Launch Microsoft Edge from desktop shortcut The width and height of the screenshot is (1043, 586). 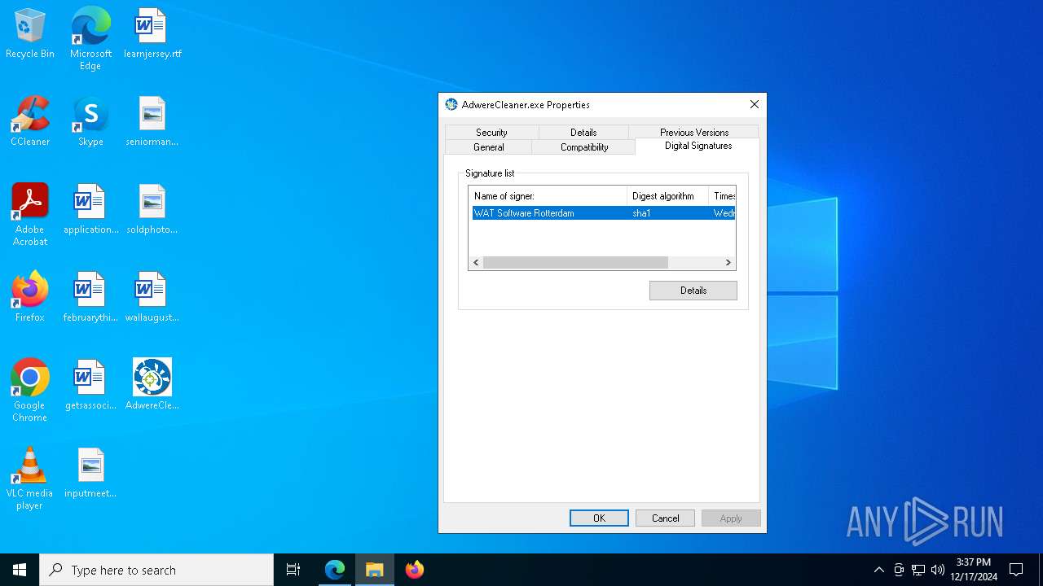point(90,38)
